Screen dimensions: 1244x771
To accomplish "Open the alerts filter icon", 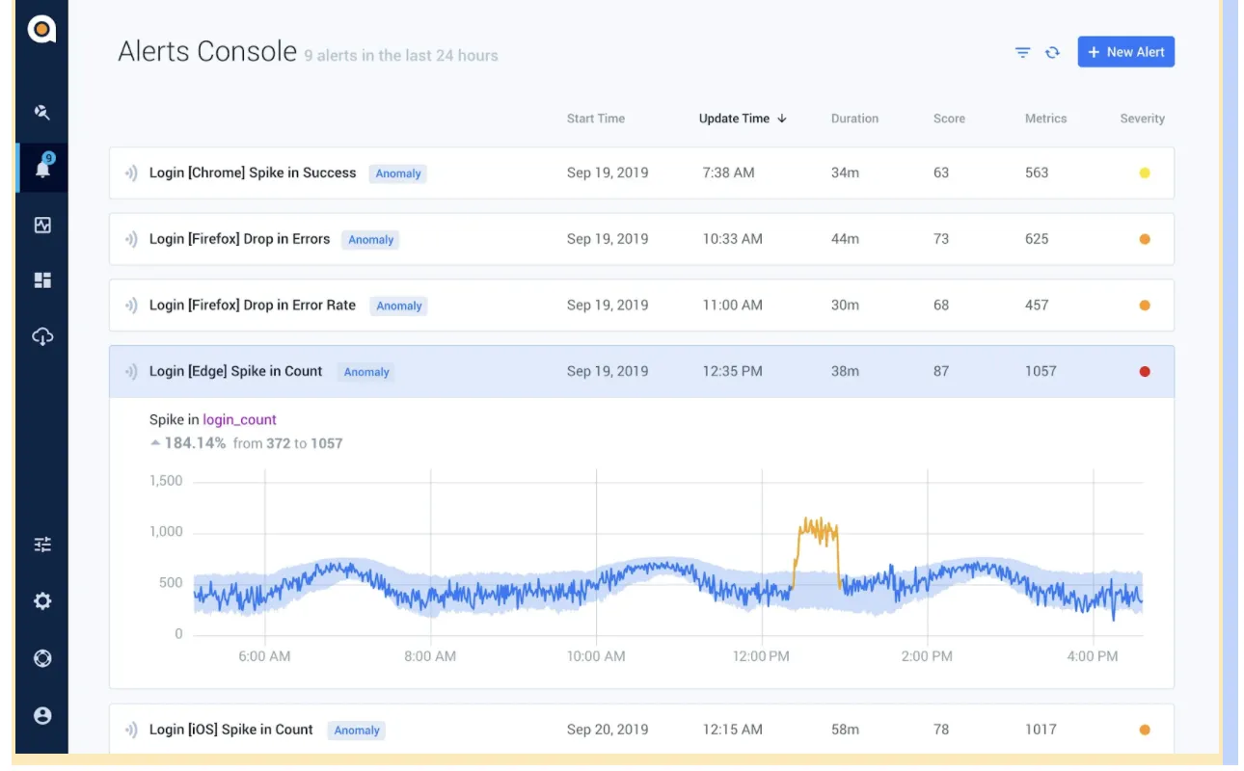I will coord(1022,52).
